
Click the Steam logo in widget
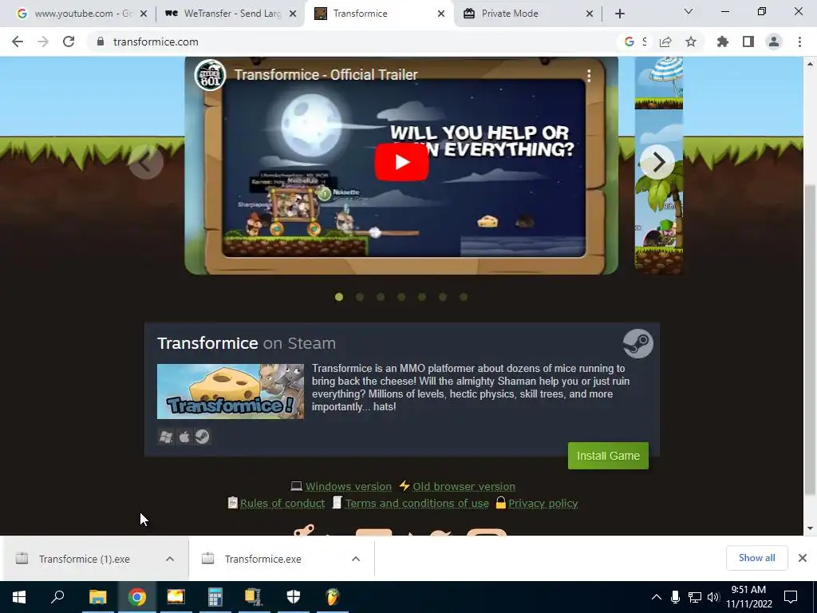pos(637,344)
